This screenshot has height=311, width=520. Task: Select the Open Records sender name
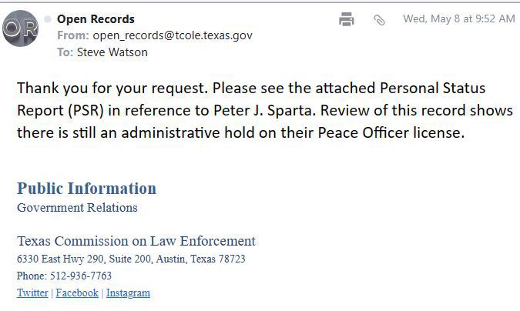pos(96,18)
